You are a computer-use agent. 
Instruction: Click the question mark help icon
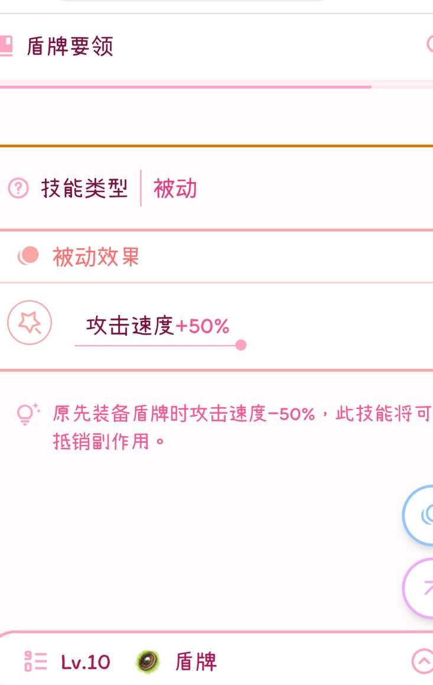[19, 189]
